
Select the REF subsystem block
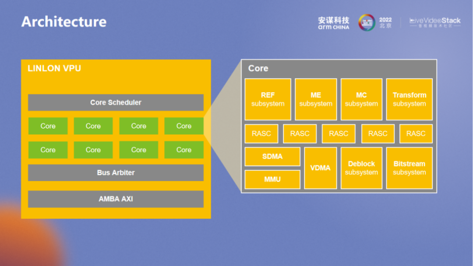268,99
